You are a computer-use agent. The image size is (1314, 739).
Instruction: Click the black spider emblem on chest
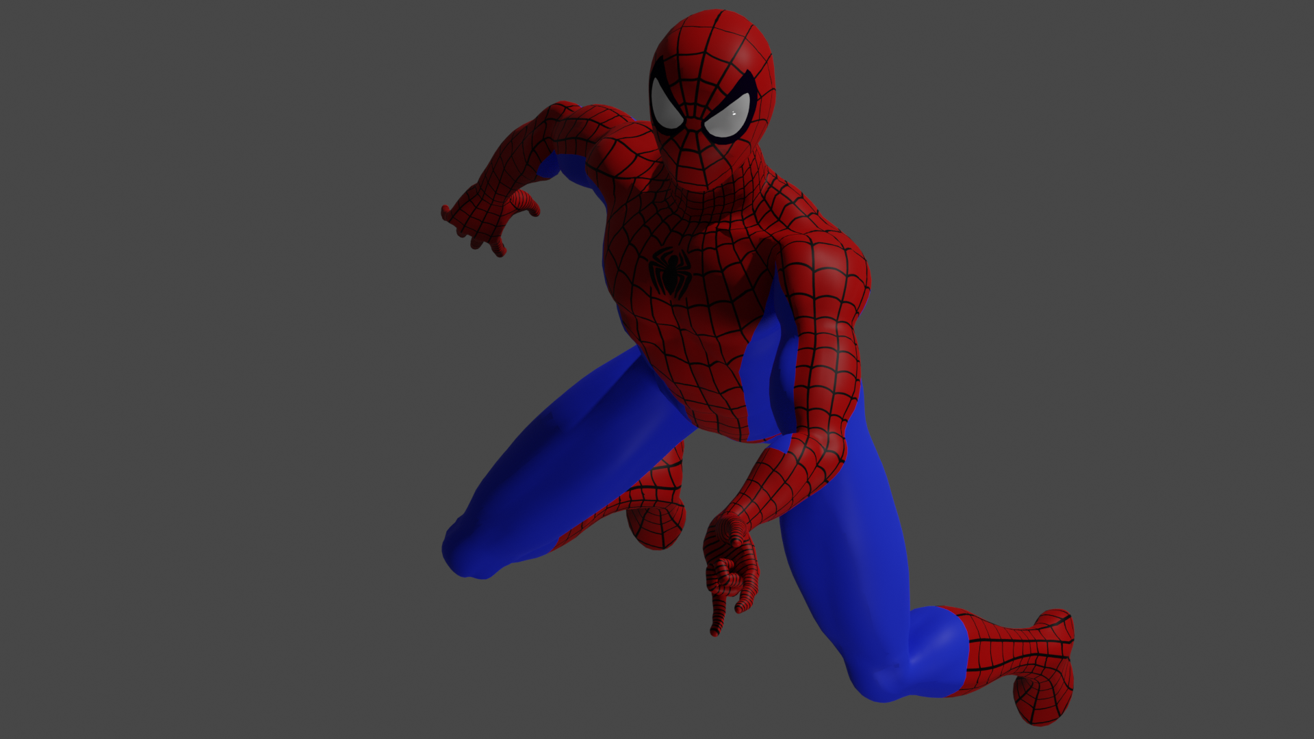click(671, 272)
